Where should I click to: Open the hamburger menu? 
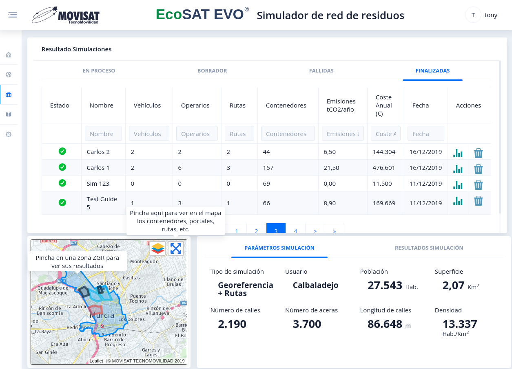tap(13, 15)
